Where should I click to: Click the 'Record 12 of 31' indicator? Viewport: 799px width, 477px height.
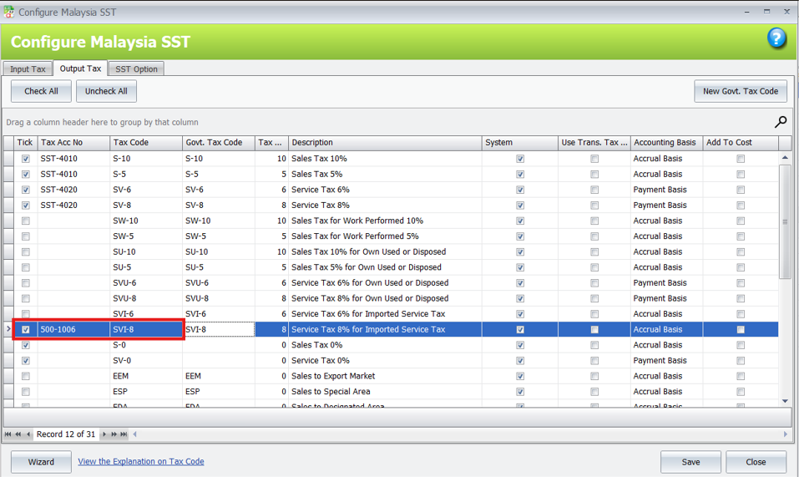click(x=66, y=434)
